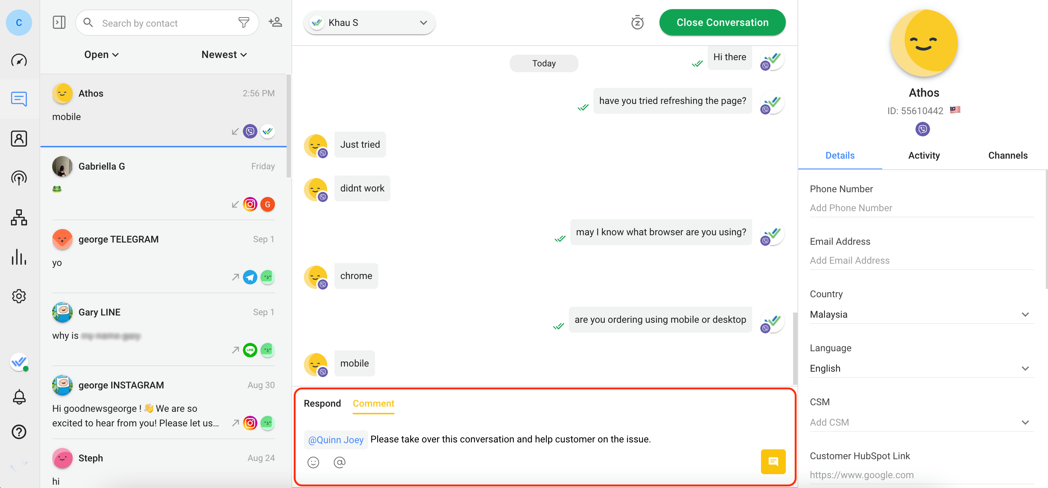Click the add contact icon

275,22
